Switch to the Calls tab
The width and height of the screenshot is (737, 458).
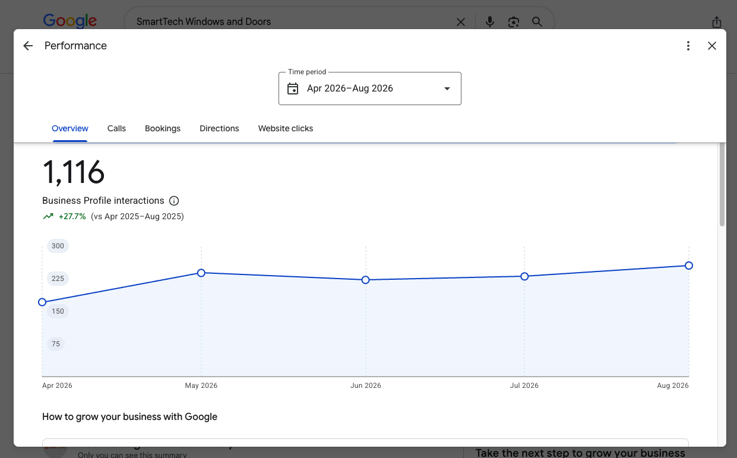pyautogui.click(x=116, y=128)
